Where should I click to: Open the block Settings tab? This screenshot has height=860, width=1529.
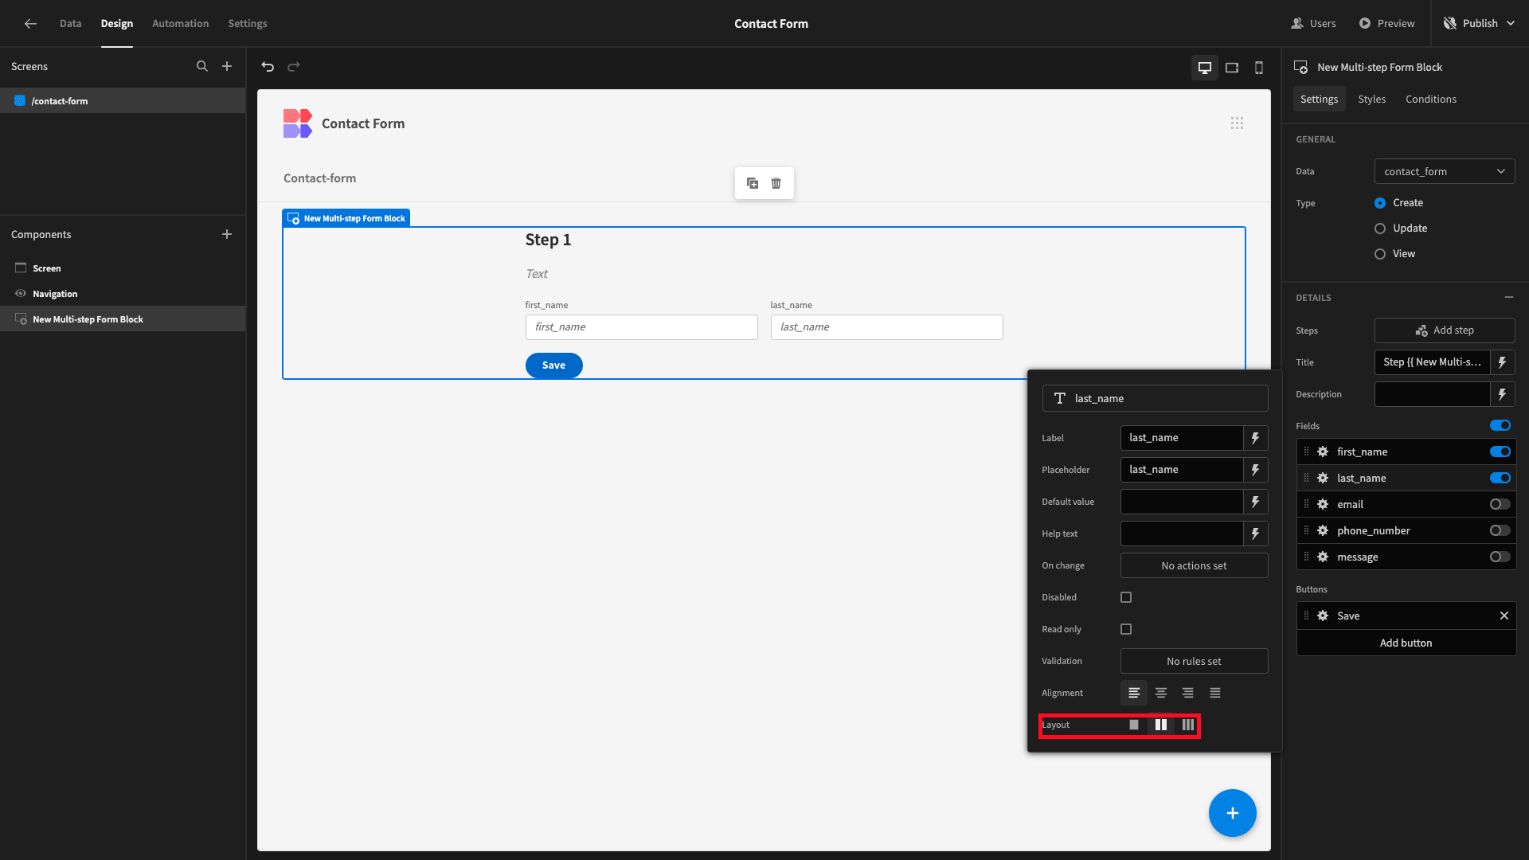pyautogui.click(x=1319, y=99)
